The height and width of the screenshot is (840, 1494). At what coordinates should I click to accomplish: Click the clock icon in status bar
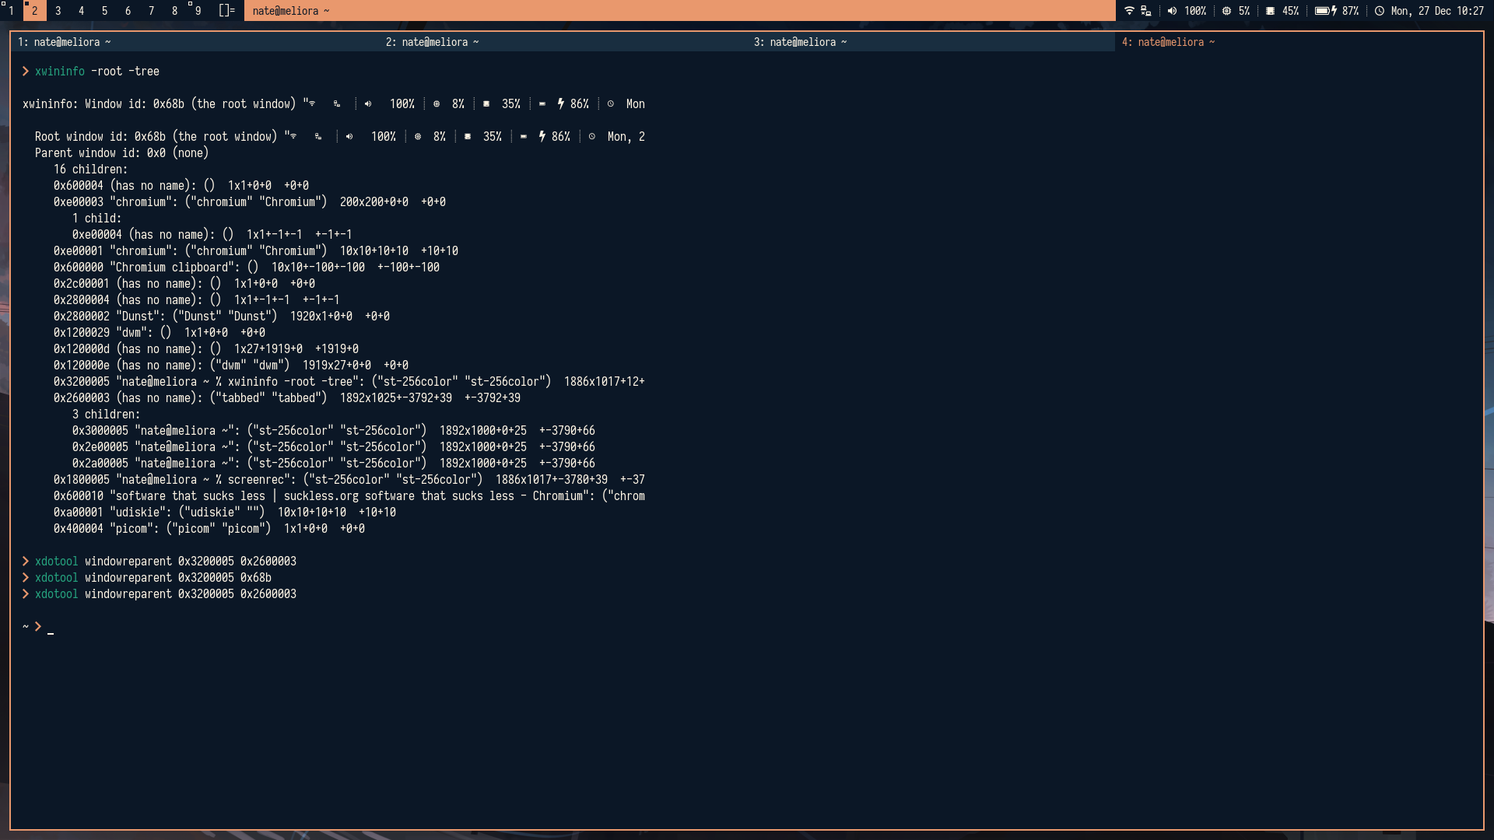point(1380,11)
